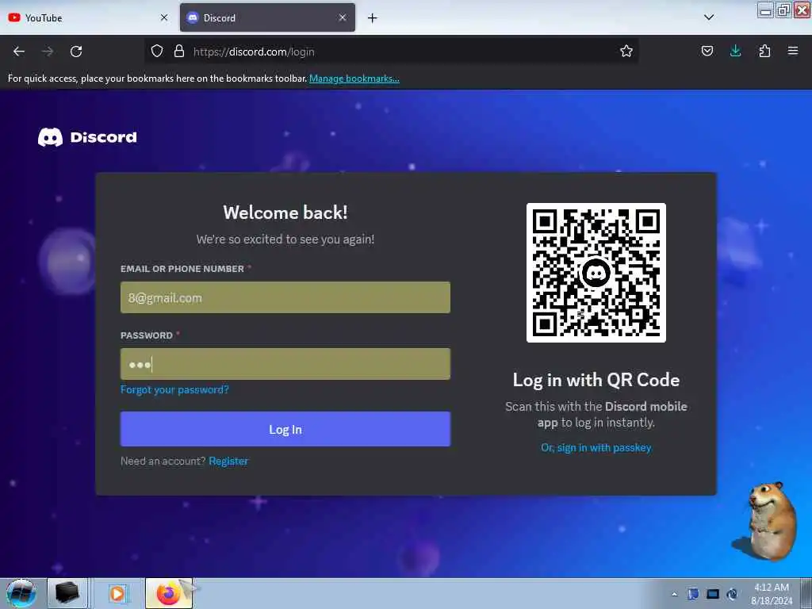Image resolution: width=812 pixels, height=609 pixels.
Task: Open the Firefox hamburger menu
Action: click(x=792, y=51)
